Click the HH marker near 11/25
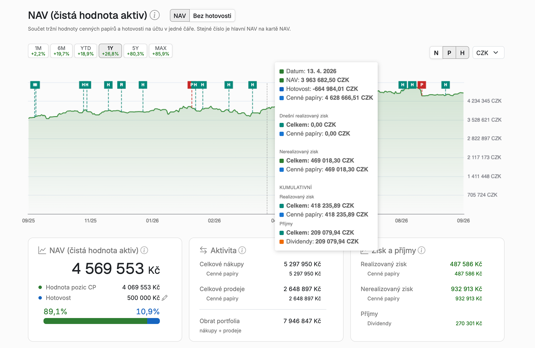The image size is (535, 348). pyautogui.click(x=85, y=85)
